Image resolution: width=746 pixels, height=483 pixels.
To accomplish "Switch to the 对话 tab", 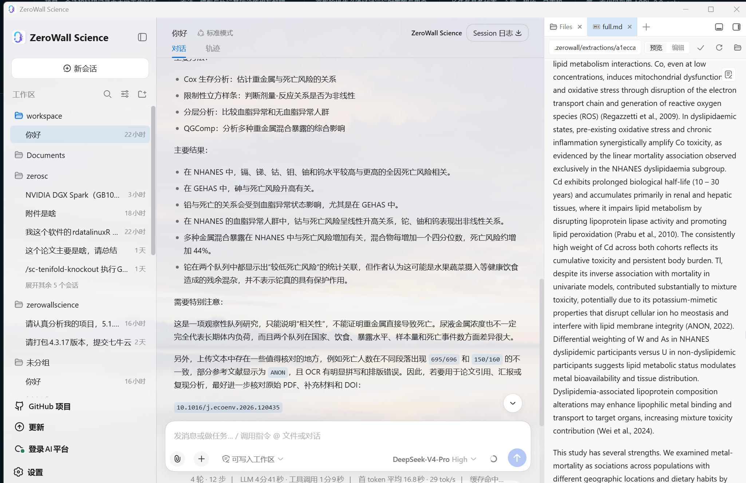I will tap(179, 48).
